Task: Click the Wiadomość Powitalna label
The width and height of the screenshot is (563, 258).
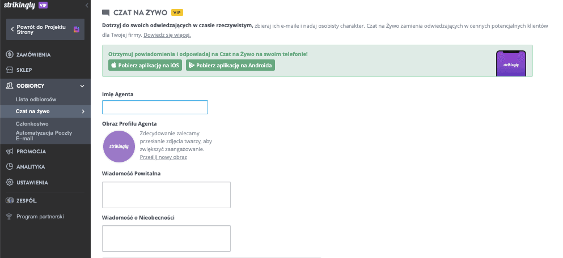Action: 132,174
